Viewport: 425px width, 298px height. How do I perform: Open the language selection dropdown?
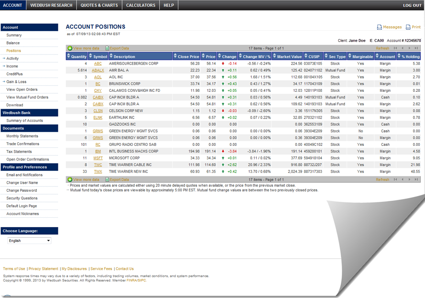pyautogui.click(x=28, y=240)
